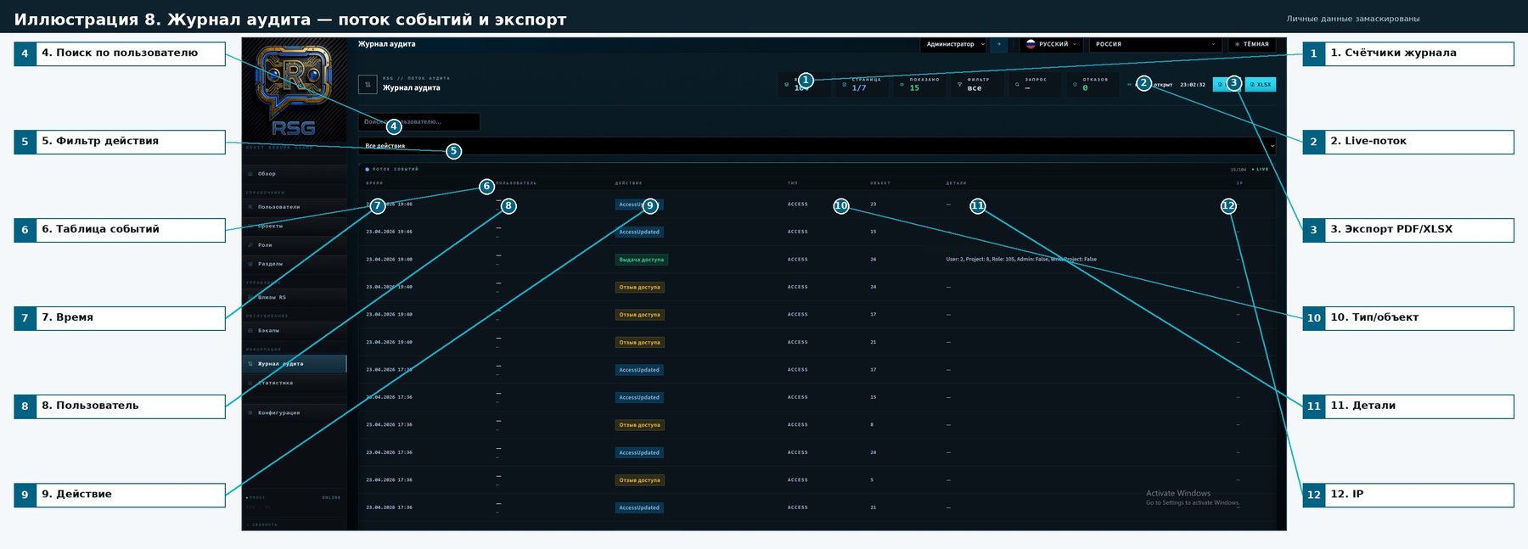Viewport: 1528px width, 549px height.
Task: Click the Обзор icon in the sidebar
Action: pyautogui.click(x=250, y=174)
